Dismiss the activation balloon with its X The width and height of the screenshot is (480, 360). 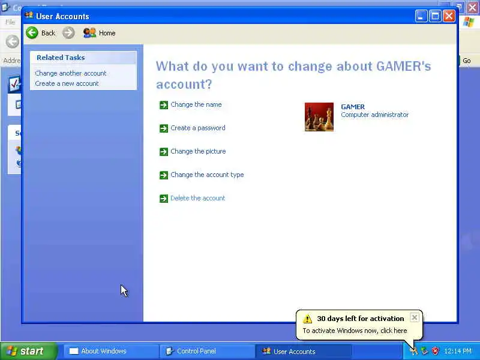(x=414, y=318)
